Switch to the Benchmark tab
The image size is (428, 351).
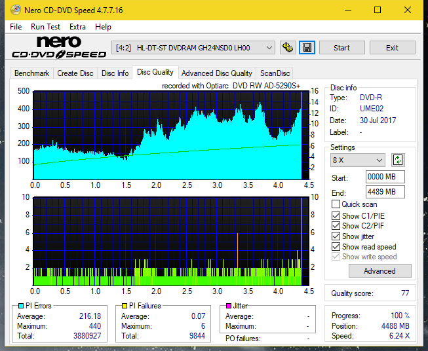tap(32, 73)
